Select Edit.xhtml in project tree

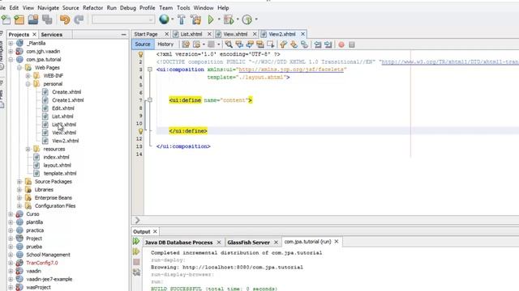[x=63, y=108]
